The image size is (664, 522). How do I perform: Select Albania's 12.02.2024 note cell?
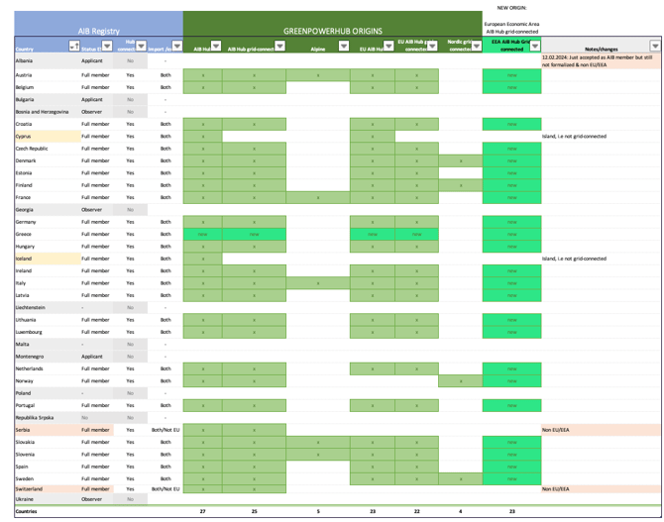tap(601, 61)
